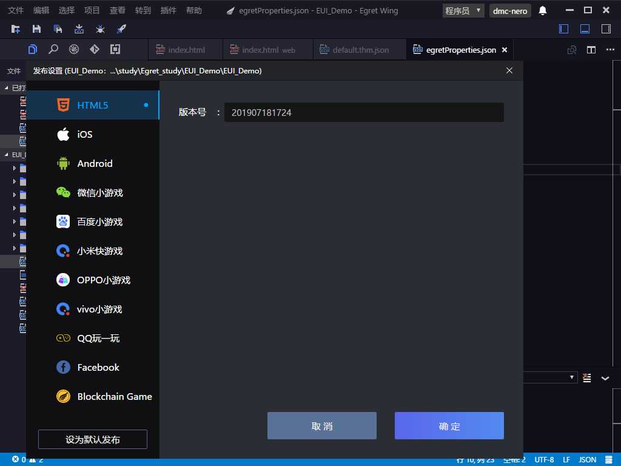The width and height of the screenshot is (621, 466).
Task: Select iOS publish platform
Action: tap(93, 134)
